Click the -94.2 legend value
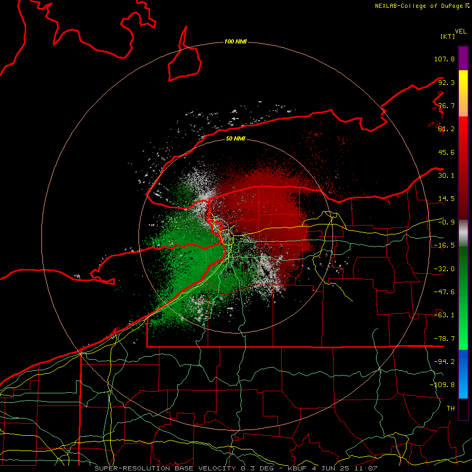 click(444, 362)
